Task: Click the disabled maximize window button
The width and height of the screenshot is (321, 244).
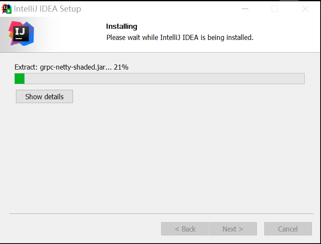Action: tap(275, 9)
